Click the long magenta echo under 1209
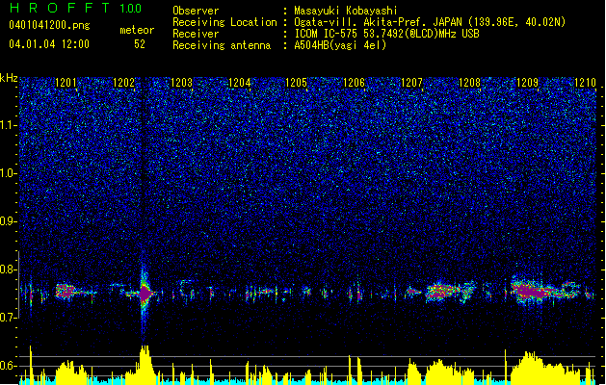 point(534,291)
